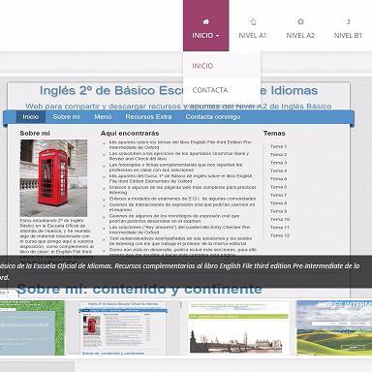Click the icon above NIVEL A2

(x=300, y=22)
